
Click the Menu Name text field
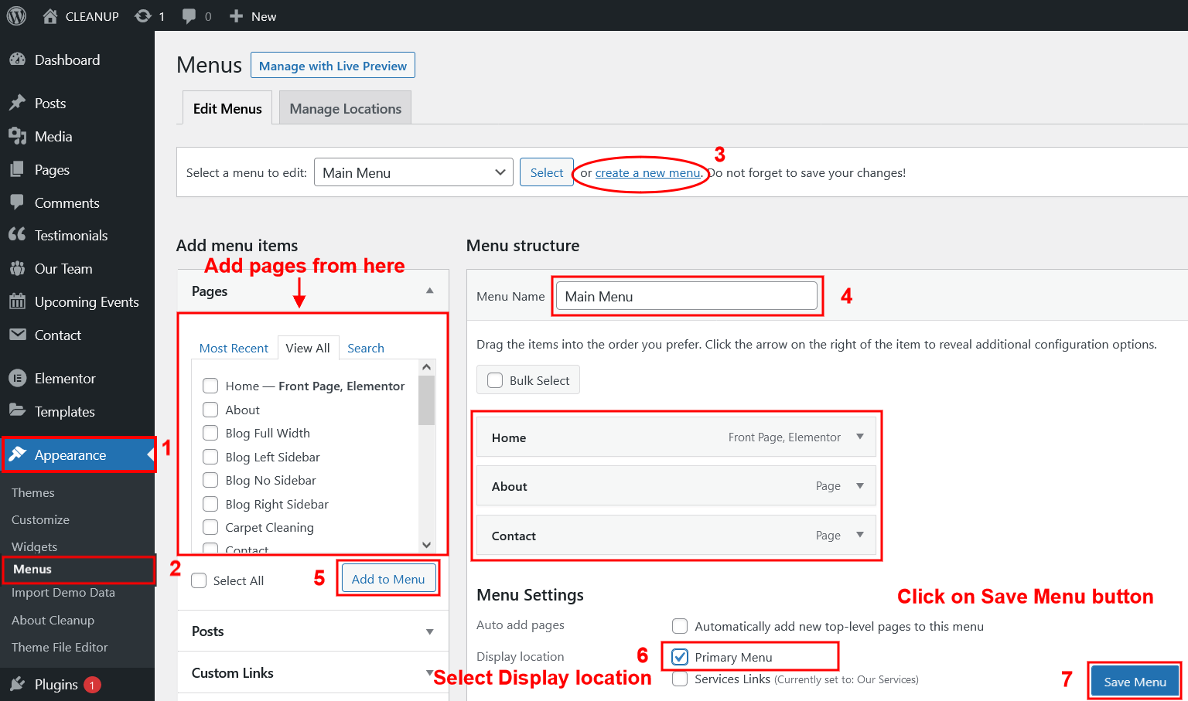(x=686, y=297)
